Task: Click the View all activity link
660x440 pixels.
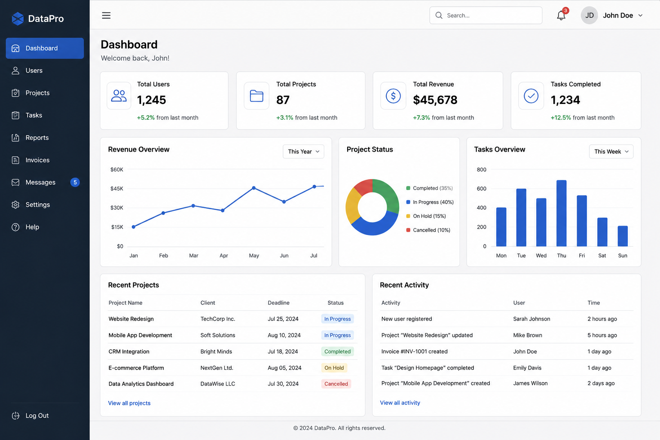Action: click(x=400, y=403)
